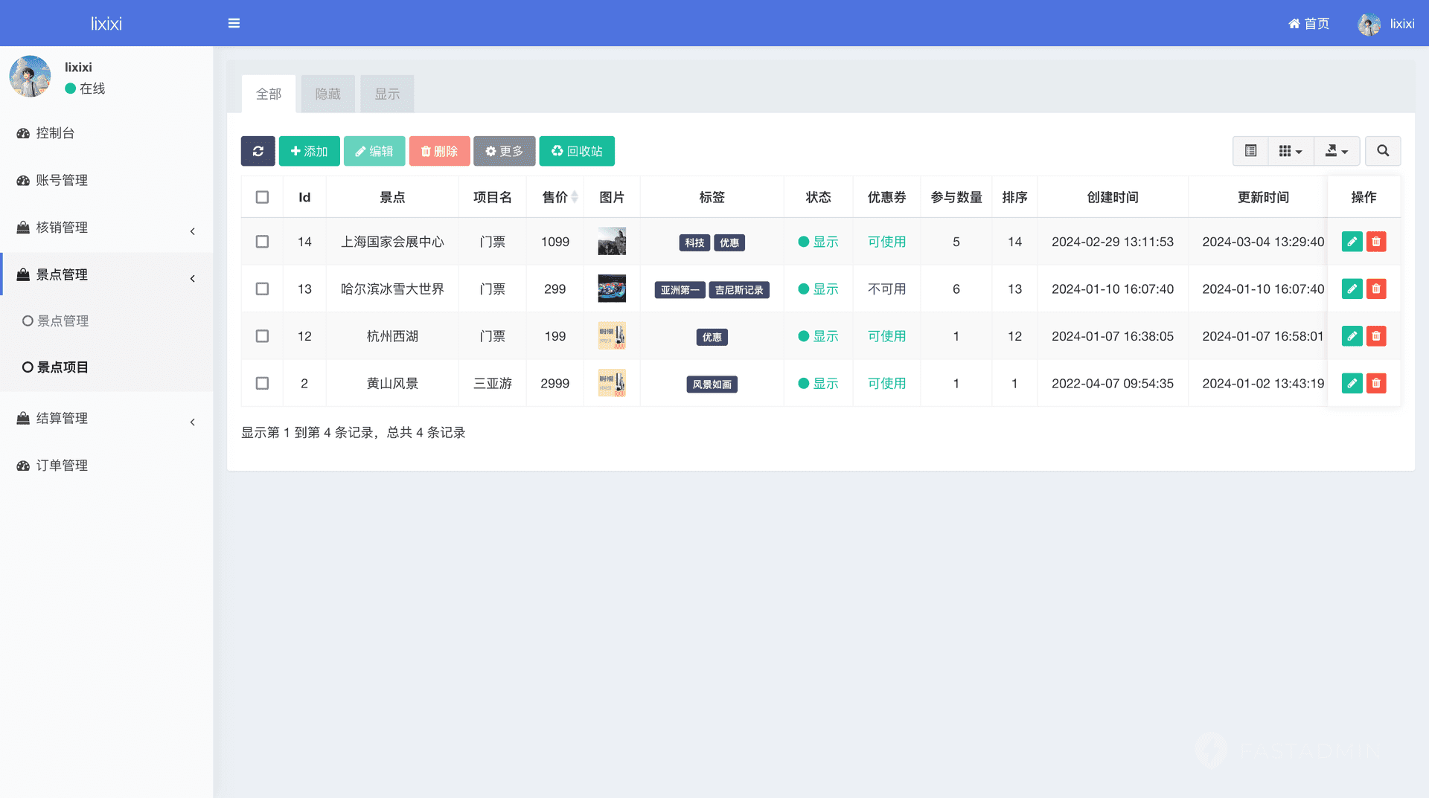The image size is (1429, 798).
Task: Delete the 杭州西湖 row via trash icon
Action: (1376, 336)
